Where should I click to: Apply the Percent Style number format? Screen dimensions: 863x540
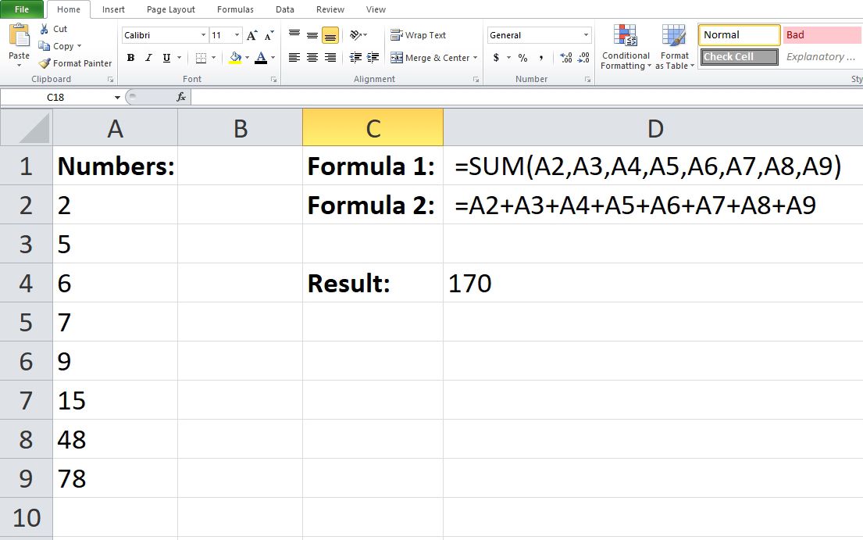pos(521,57)
